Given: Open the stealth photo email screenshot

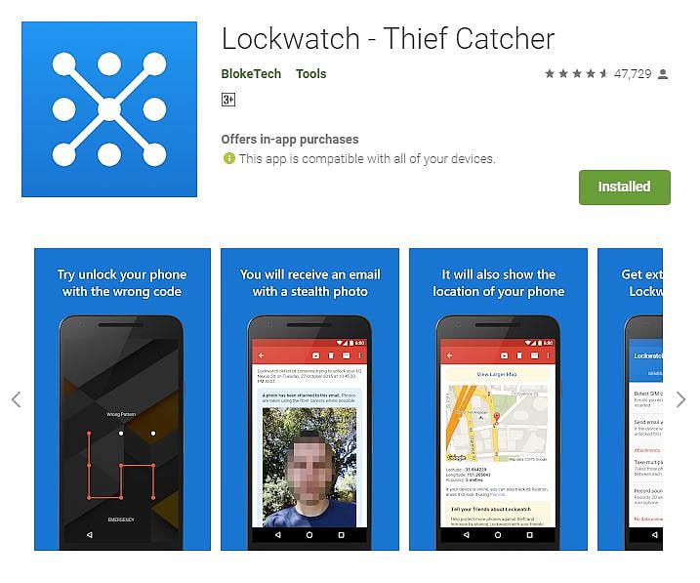Looking at the screenshot, I should pos(309,399).
